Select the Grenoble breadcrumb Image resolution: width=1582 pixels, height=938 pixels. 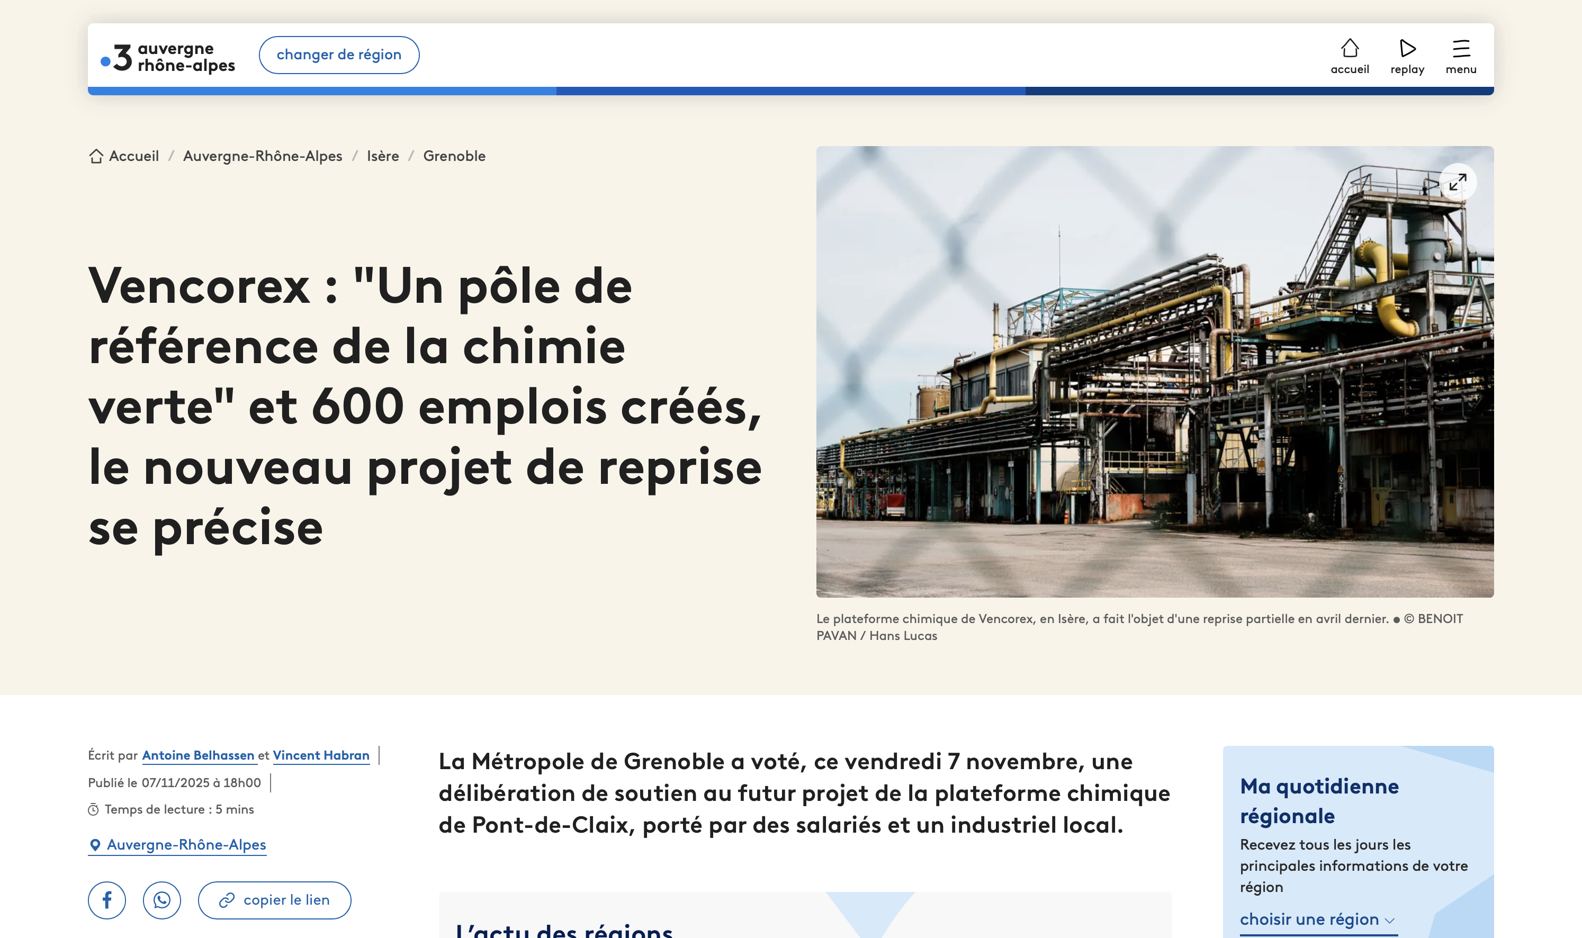(454, 156)
